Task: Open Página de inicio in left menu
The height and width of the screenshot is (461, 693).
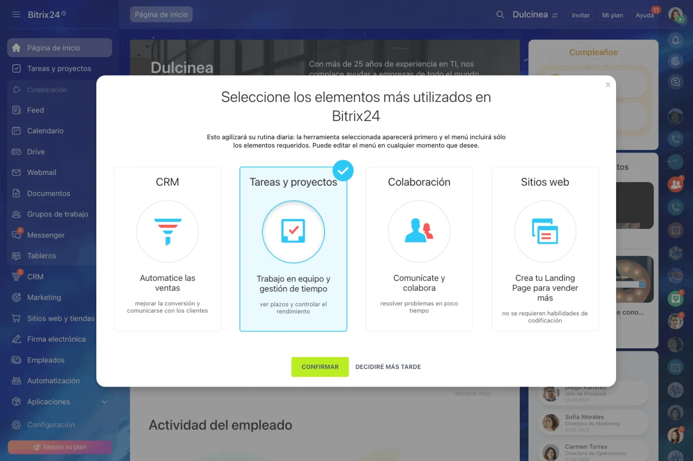Action: [54, 48]
